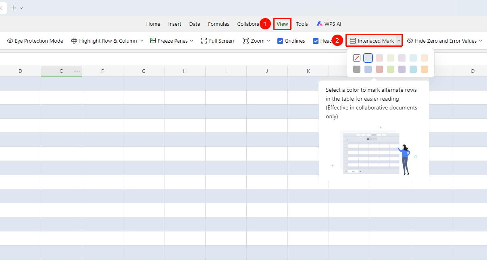This screenshot has height=260, width=487.
Task: Pick the gray swatch
Action: (357, 69)
